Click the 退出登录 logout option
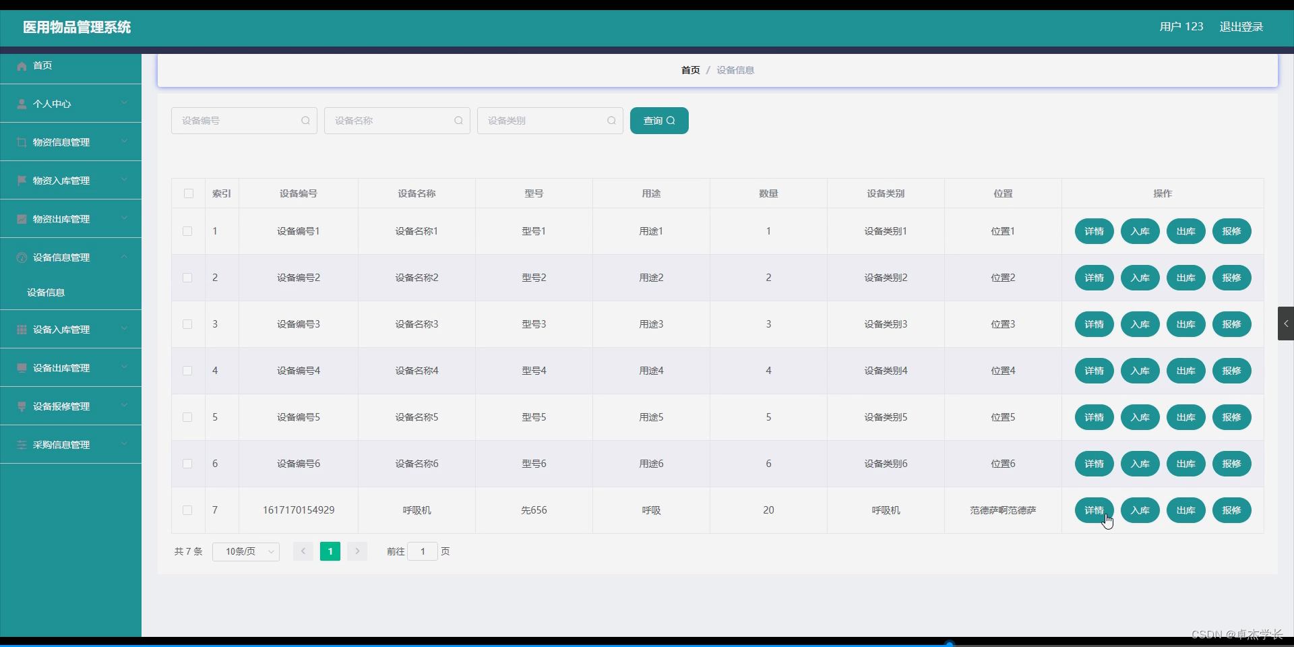The width and height of the screenshot is (1294, 647). (1242, 26)
